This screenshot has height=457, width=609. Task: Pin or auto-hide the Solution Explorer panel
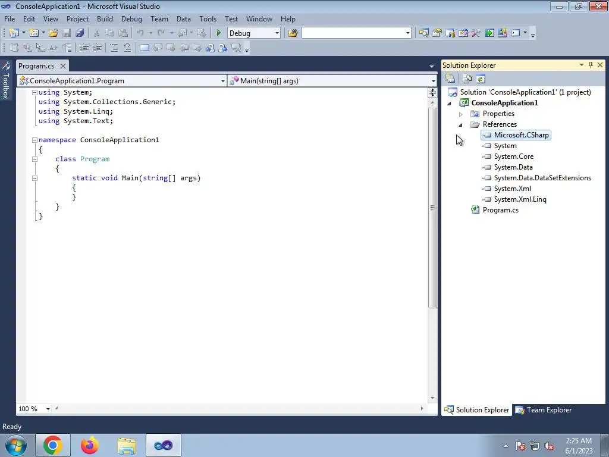click(x=591, y=65)
